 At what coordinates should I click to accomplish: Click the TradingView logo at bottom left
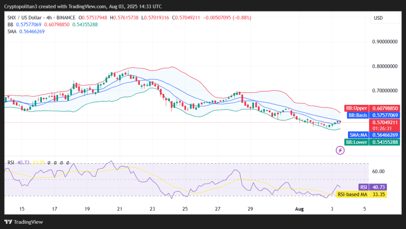click(24, 222)
